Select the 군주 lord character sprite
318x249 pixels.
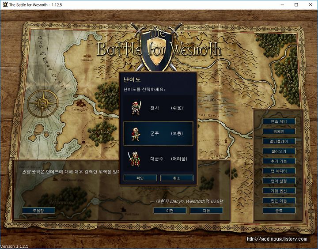coord(136,134)
